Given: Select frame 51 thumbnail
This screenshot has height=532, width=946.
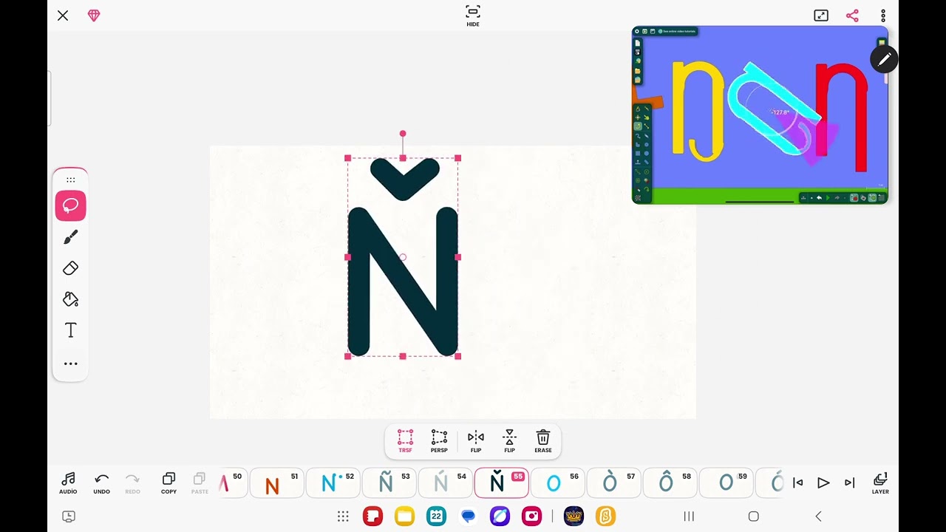Looking at the screenshot, I should click(276, 483).
